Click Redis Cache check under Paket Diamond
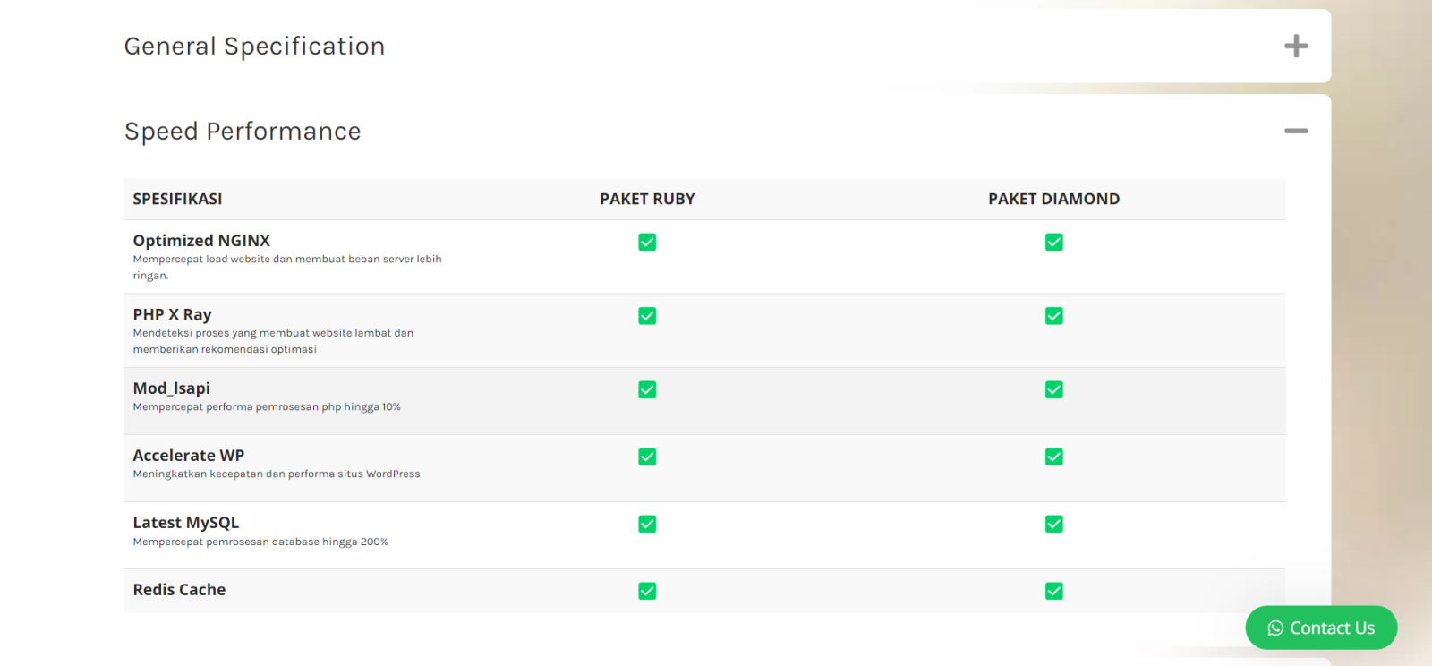The image size is (1432, 666). (1054, 591)
